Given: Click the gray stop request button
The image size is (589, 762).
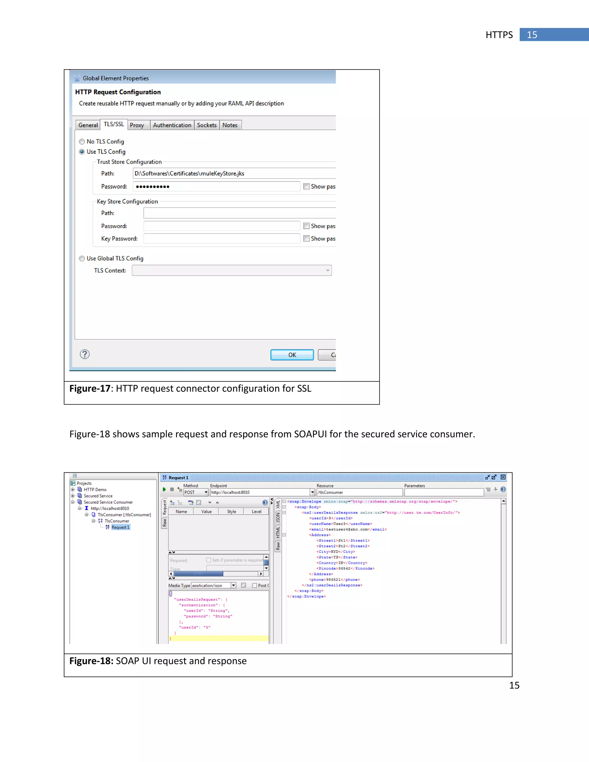Looking at the screenshot, I should point(172,489).
